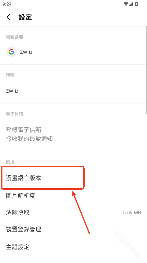Image resolution: width=147 pixels, height=263 pixels.
Task: Open 漫畫語言版本 language option
Action: tap(73, 178)
